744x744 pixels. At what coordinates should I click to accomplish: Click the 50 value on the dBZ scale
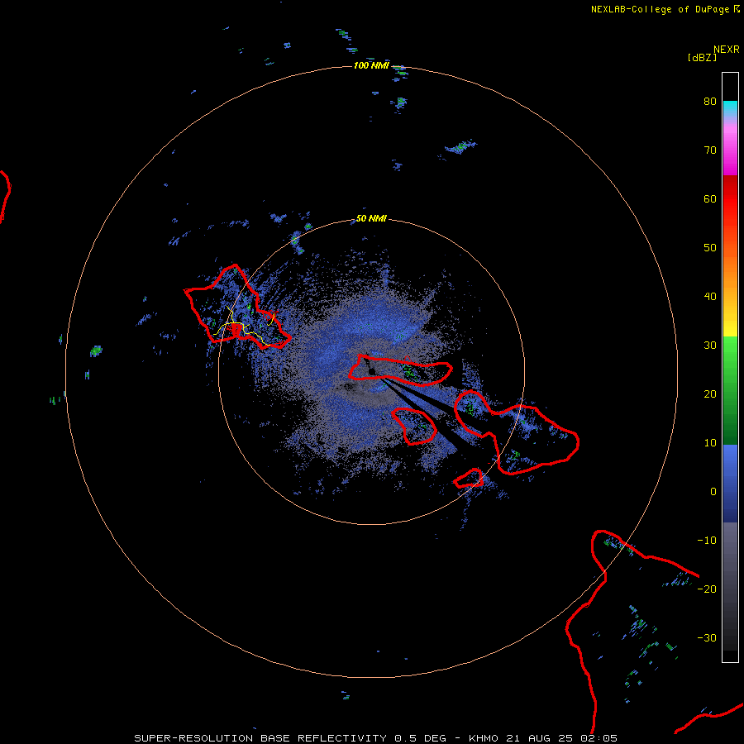tap(710, 247)
